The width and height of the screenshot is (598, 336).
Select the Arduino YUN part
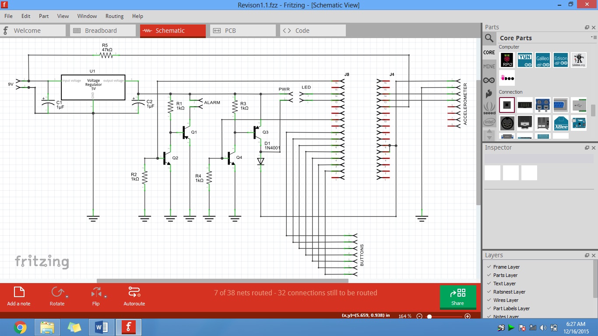point(525,60)
